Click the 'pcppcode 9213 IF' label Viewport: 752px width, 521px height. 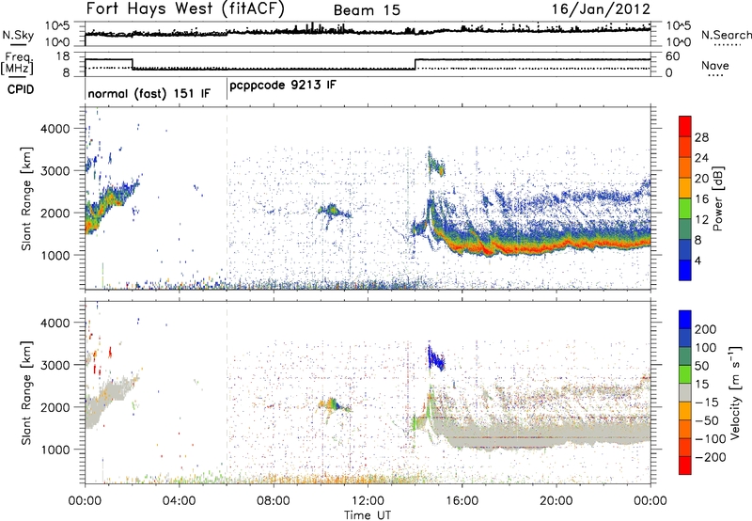point(283,86)
